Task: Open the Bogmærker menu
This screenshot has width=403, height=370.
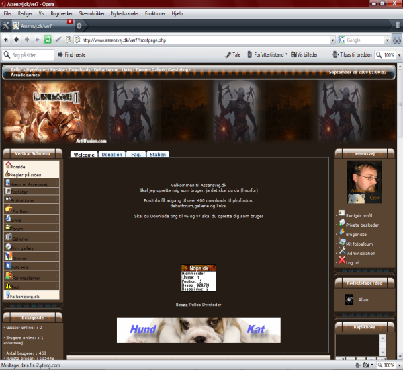Action: (x=61, y=13)
